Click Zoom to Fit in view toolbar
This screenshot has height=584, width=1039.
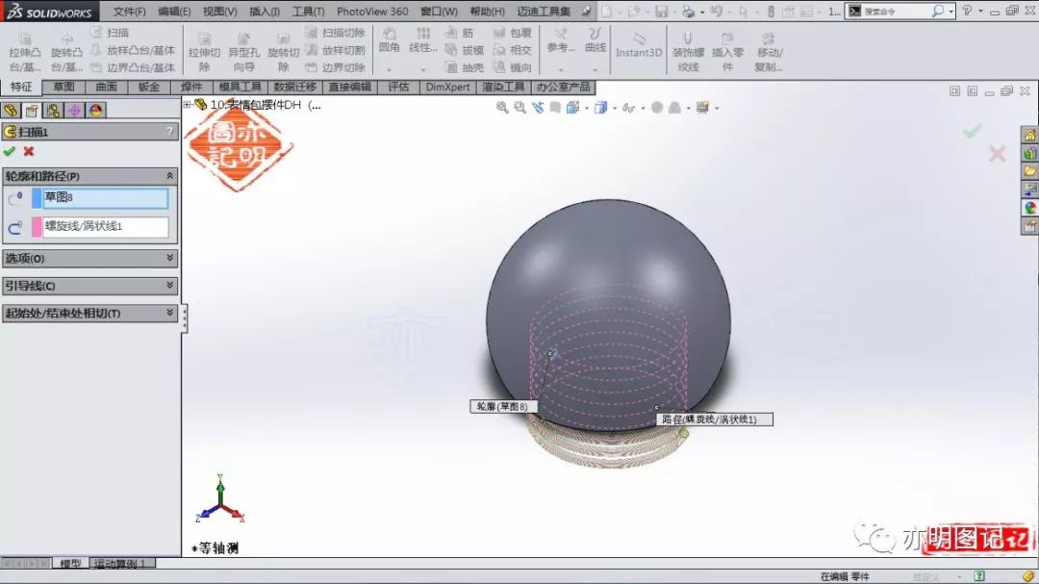(x=502, y=108)
